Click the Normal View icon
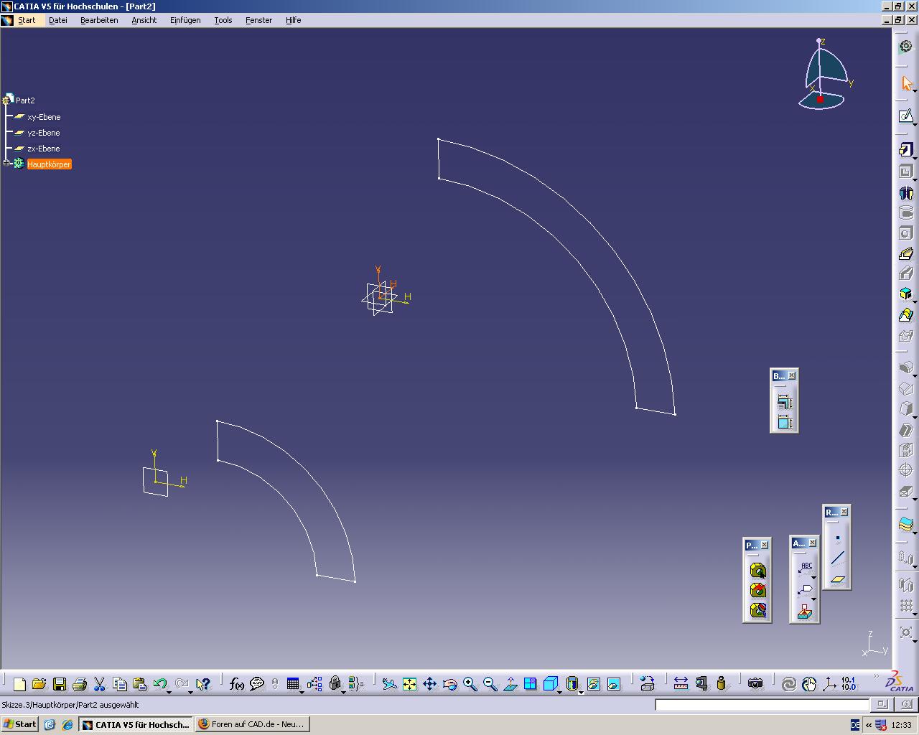This screenshot has height=735, width=919. [x=510, y=684]
